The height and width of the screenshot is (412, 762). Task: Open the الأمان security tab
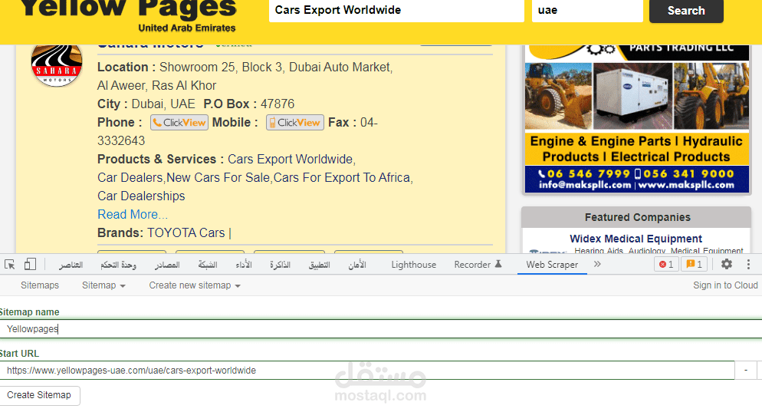tap(357, 265)
